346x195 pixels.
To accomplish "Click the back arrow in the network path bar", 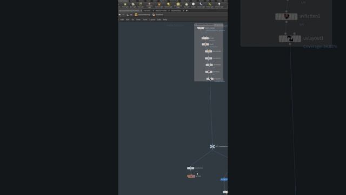I will point(119,15).
